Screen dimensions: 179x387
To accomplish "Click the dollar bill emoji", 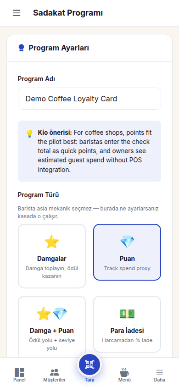I will point(127,314).
